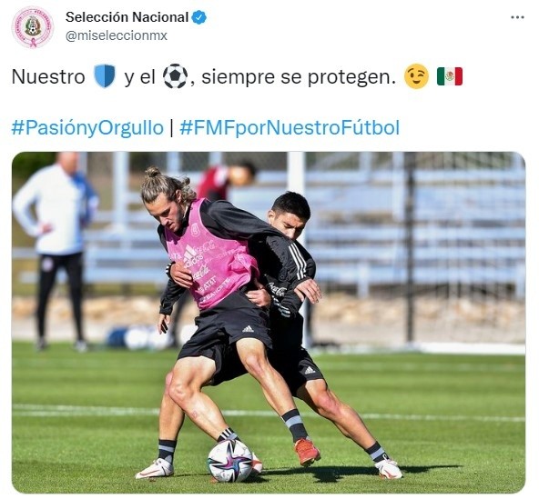Image resolution: width=539 pixels, height=499 pixels.
Task: Click the Mexico flag emoji
Action: (x=450, y=76)
